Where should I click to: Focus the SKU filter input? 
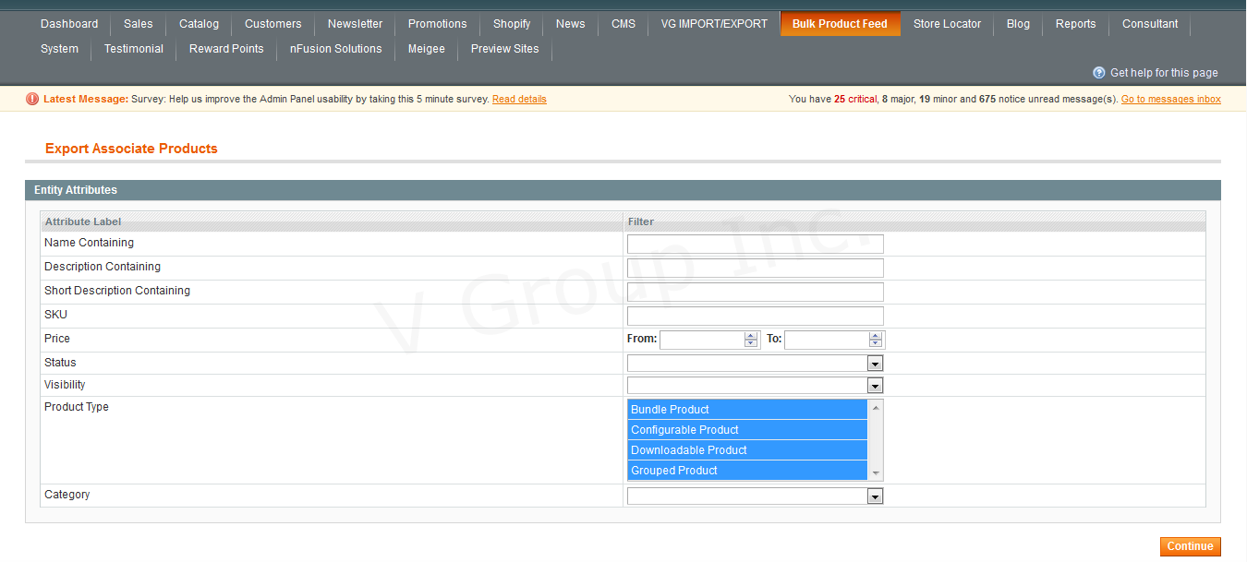(755, 316)
